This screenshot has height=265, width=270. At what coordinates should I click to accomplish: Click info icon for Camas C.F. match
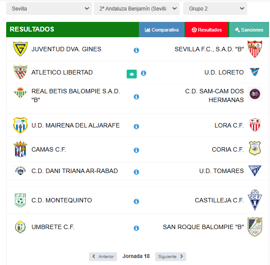point(136,150)
